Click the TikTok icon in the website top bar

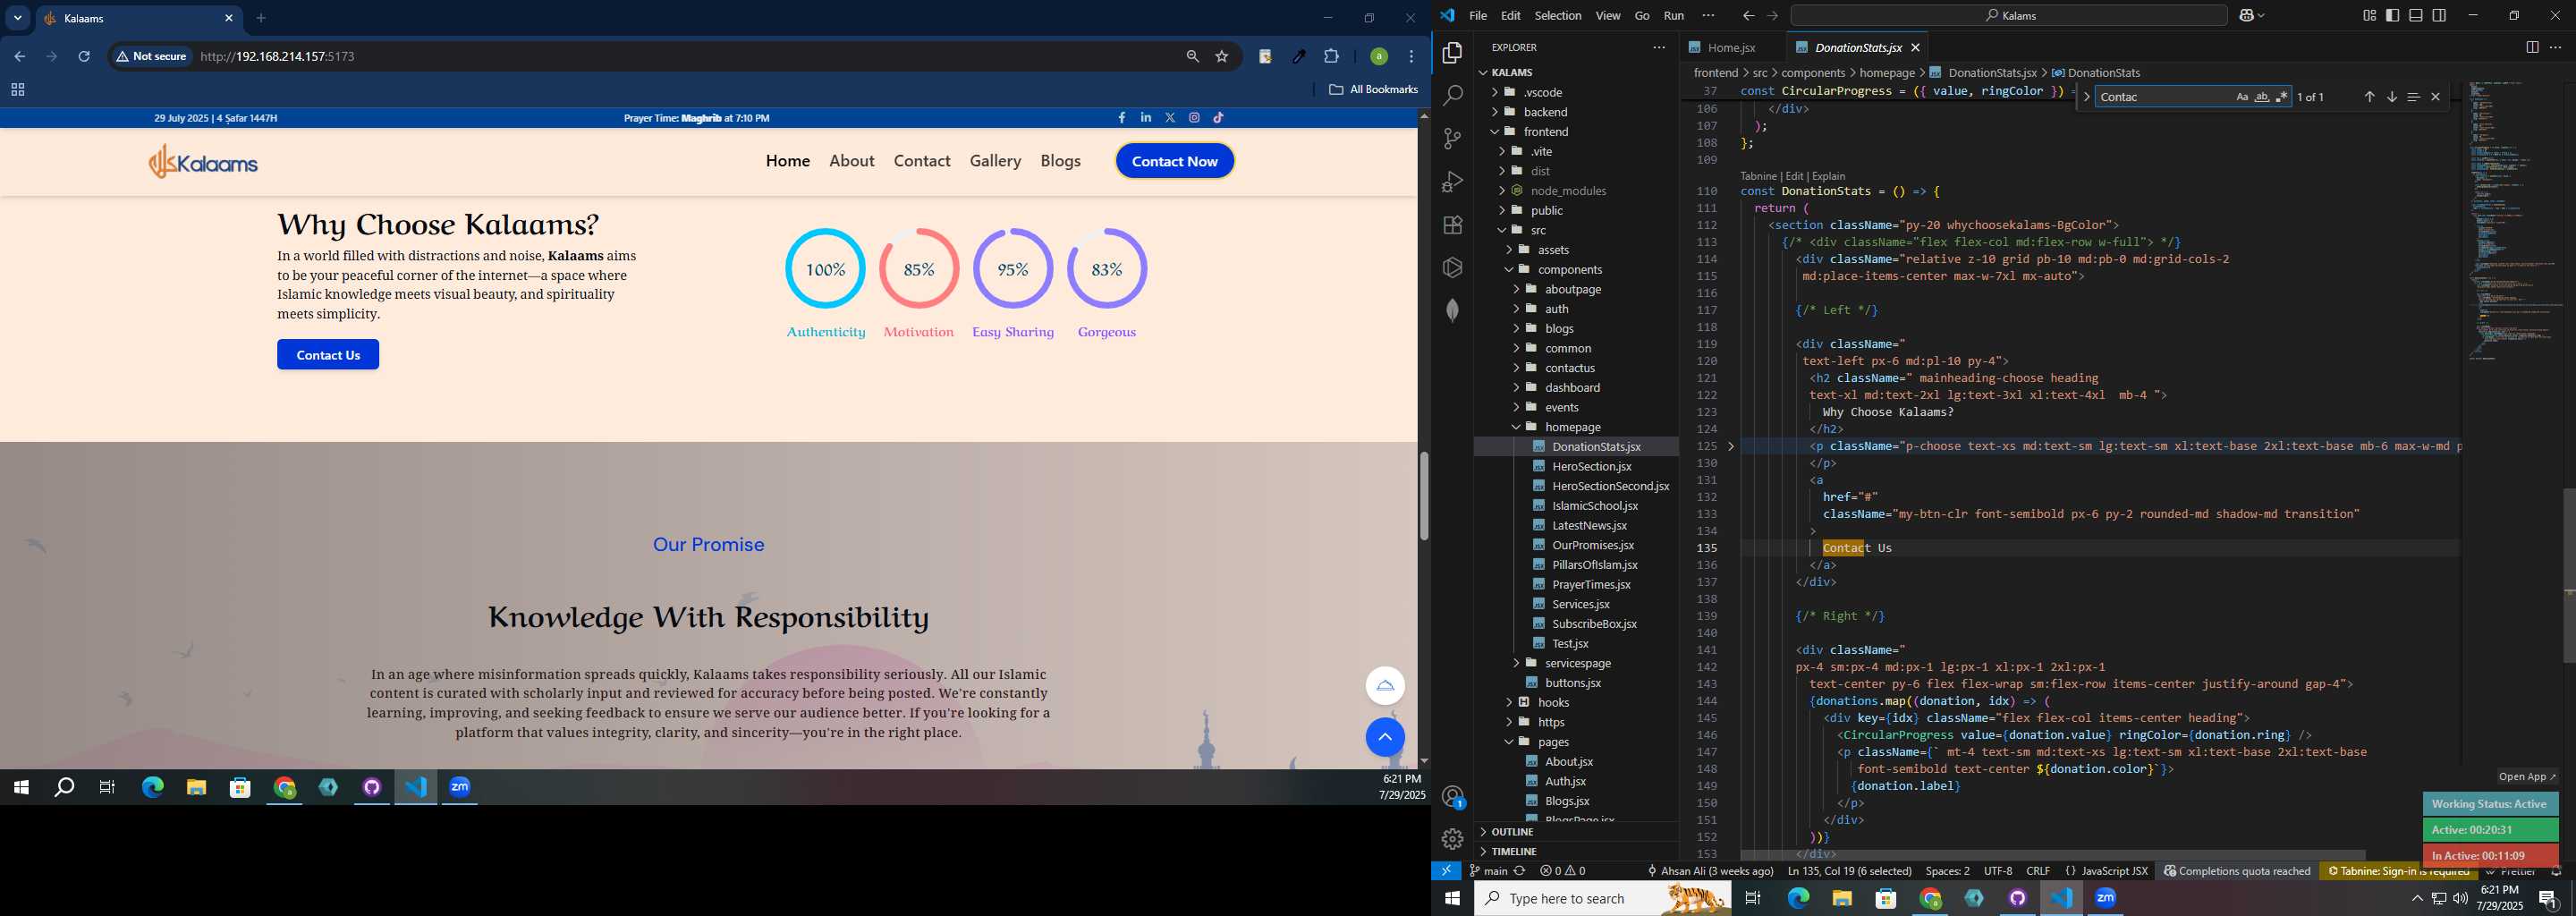1218,118
